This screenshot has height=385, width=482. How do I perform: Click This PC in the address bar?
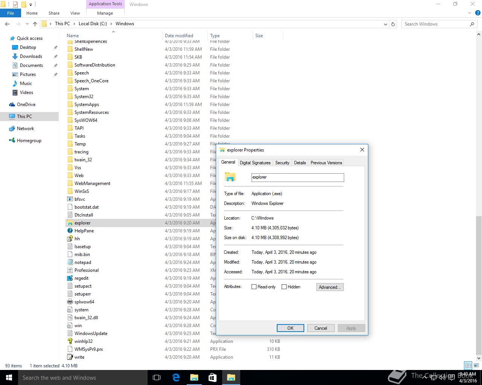click(x=63, y=24)
